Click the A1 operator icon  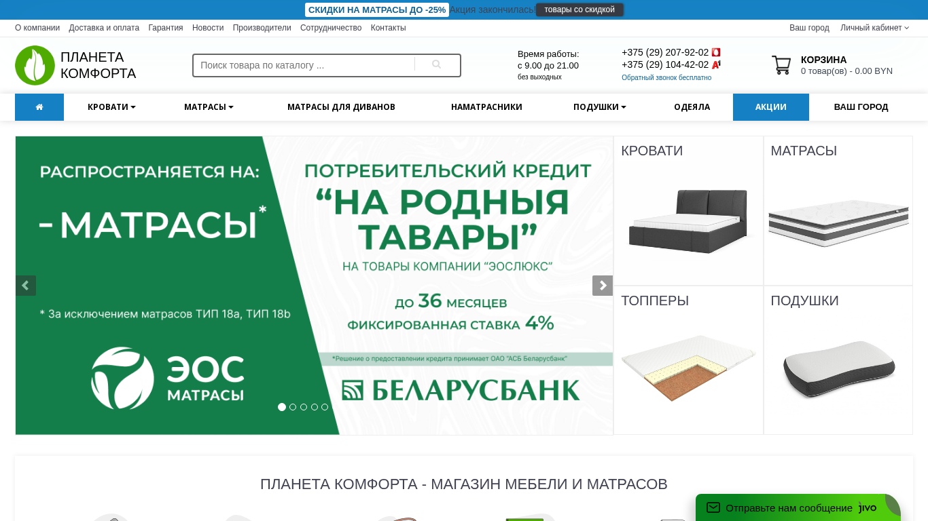coord(716,64)
